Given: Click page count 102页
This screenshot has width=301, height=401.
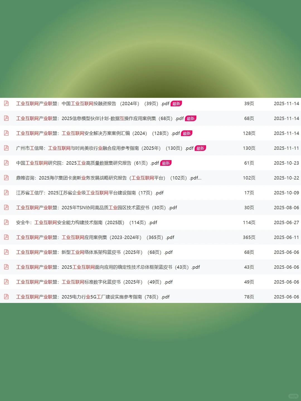Looking at the screenshot, I should click(x=249, y=178).
